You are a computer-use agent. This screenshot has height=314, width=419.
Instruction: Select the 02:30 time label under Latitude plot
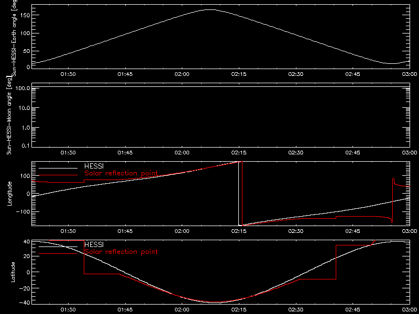295,310
